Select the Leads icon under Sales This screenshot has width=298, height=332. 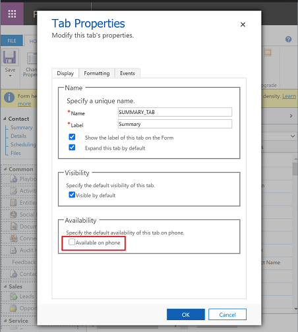click(14, 296)
